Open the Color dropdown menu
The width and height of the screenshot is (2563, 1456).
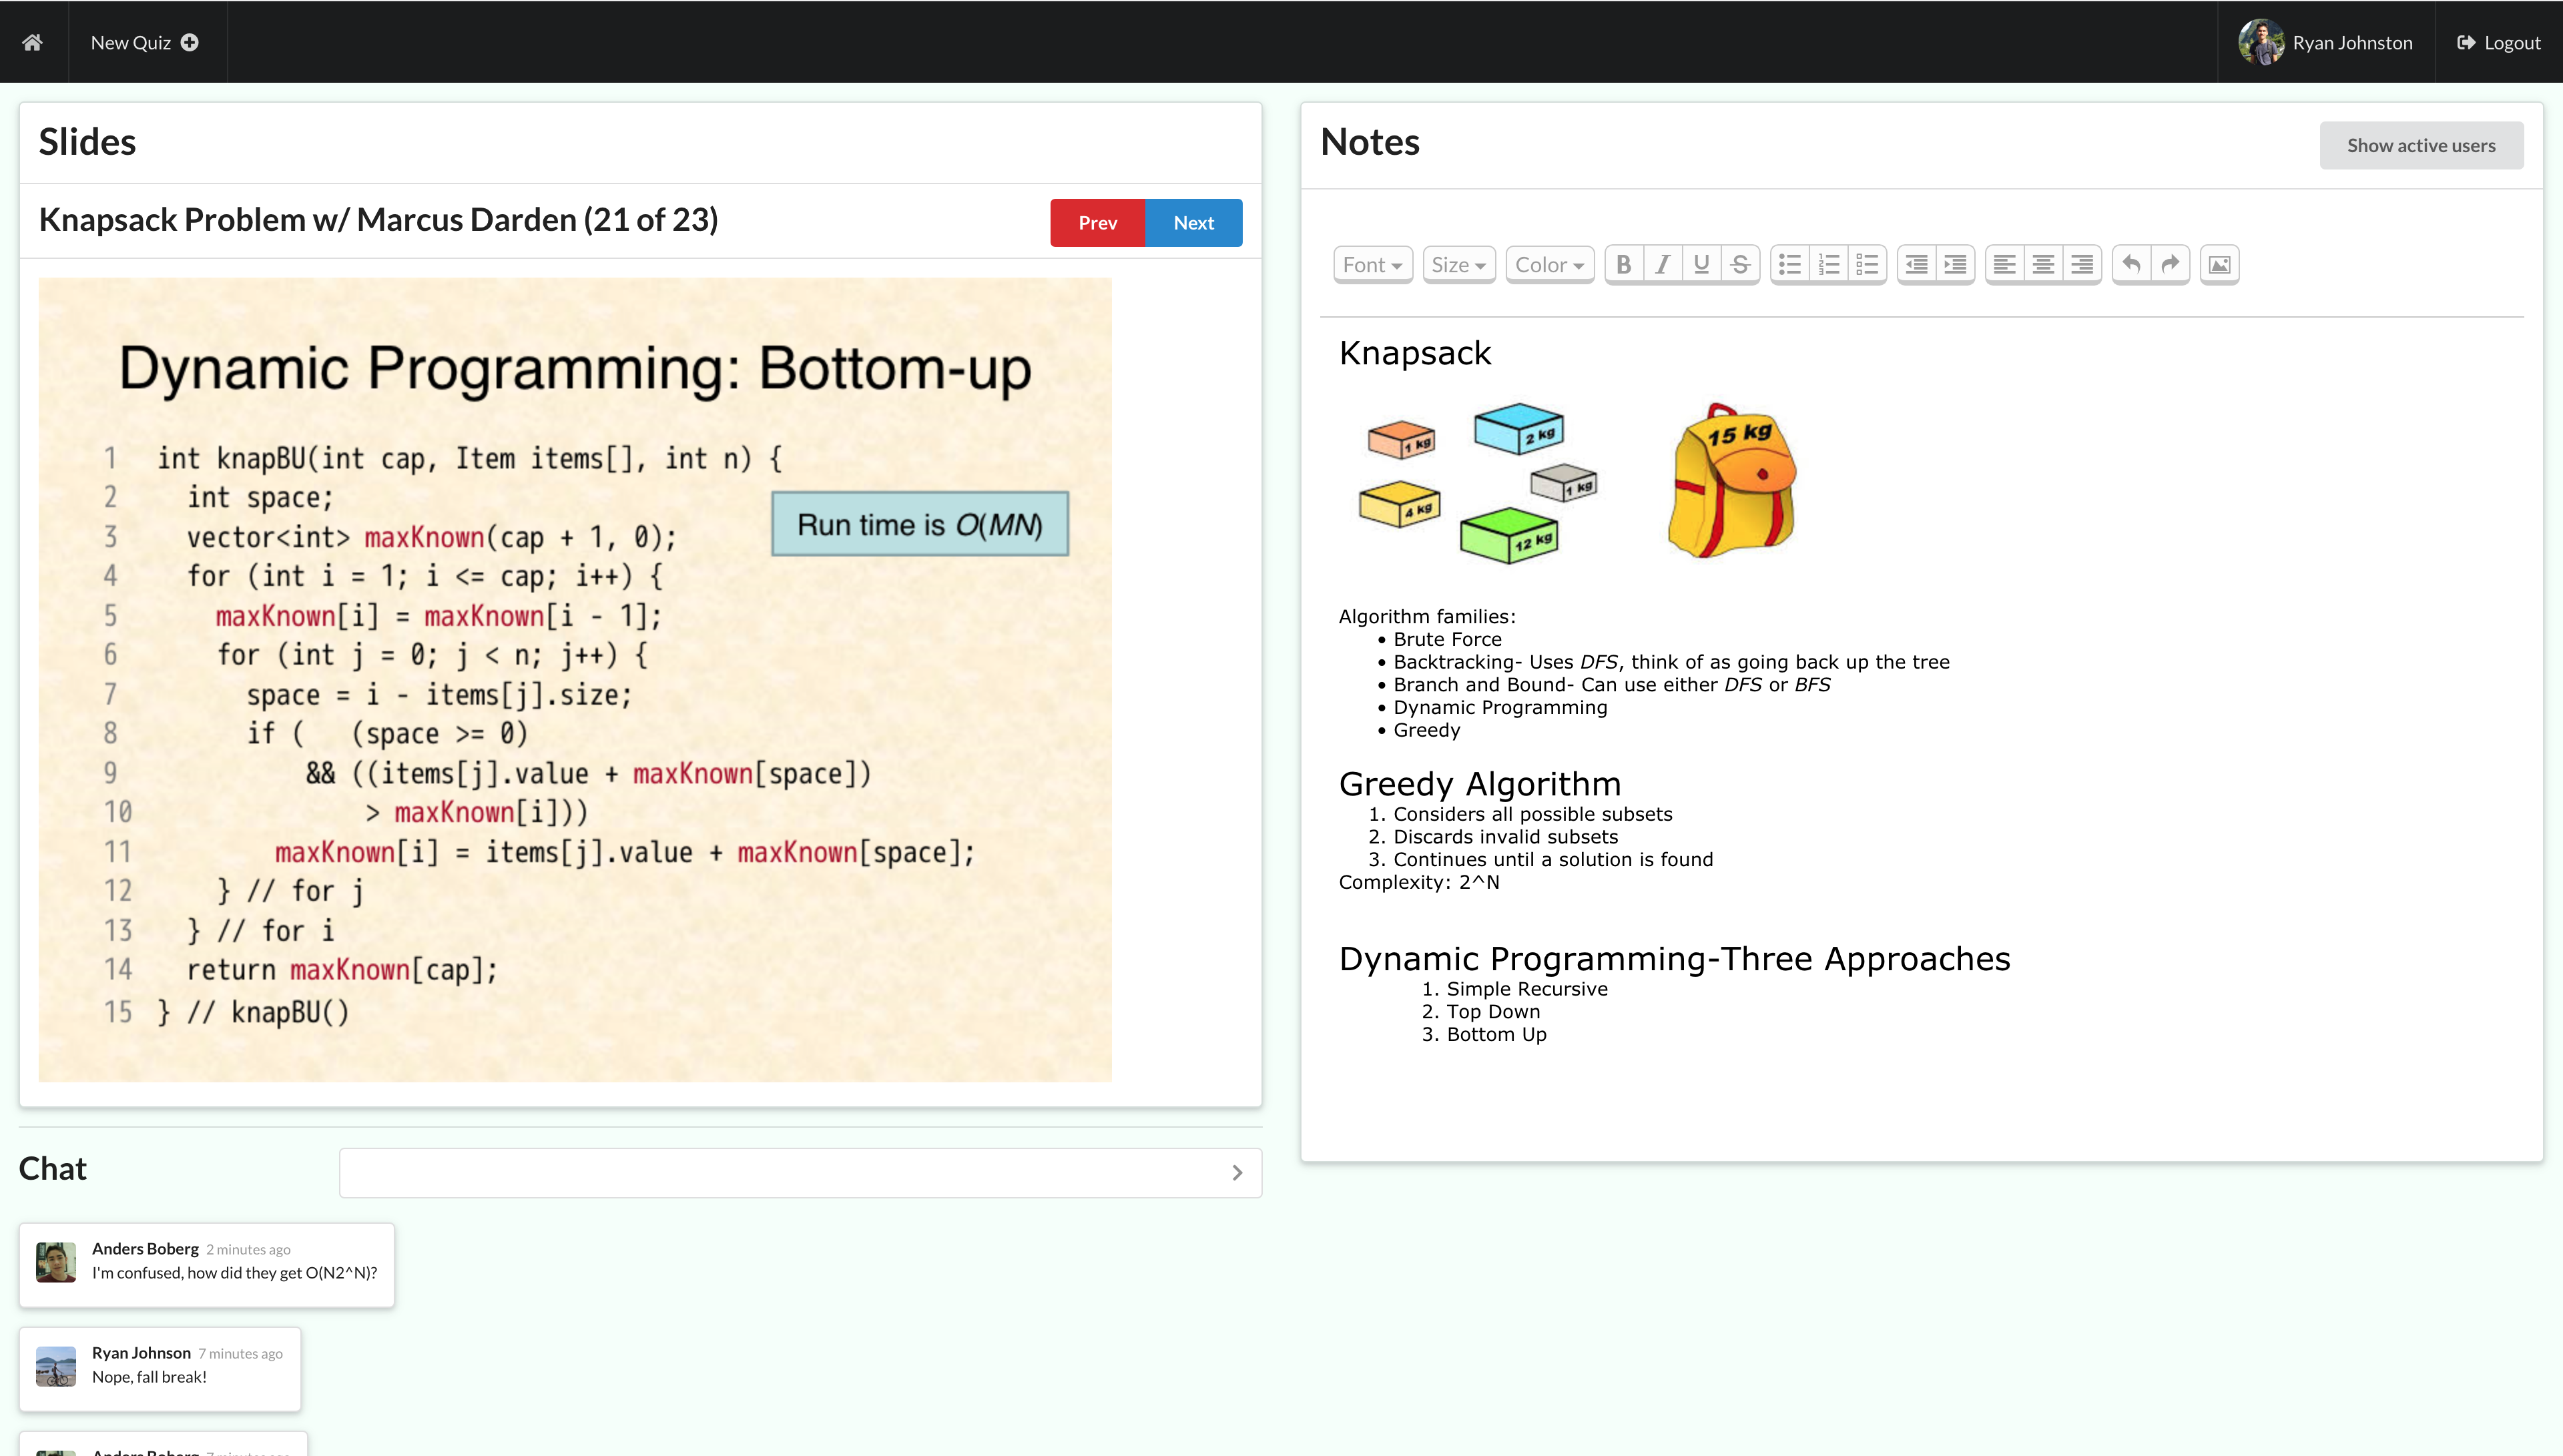coord(1549,265)
